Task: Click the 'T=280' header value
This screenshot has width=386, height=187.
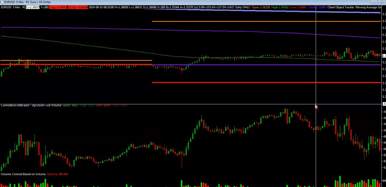Action: tap(44, 7)
